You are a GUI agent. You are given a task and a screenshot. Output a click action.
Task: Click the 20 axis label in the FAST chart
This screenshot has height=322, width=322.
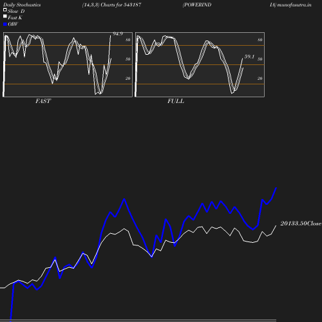[x=128, y=79]
